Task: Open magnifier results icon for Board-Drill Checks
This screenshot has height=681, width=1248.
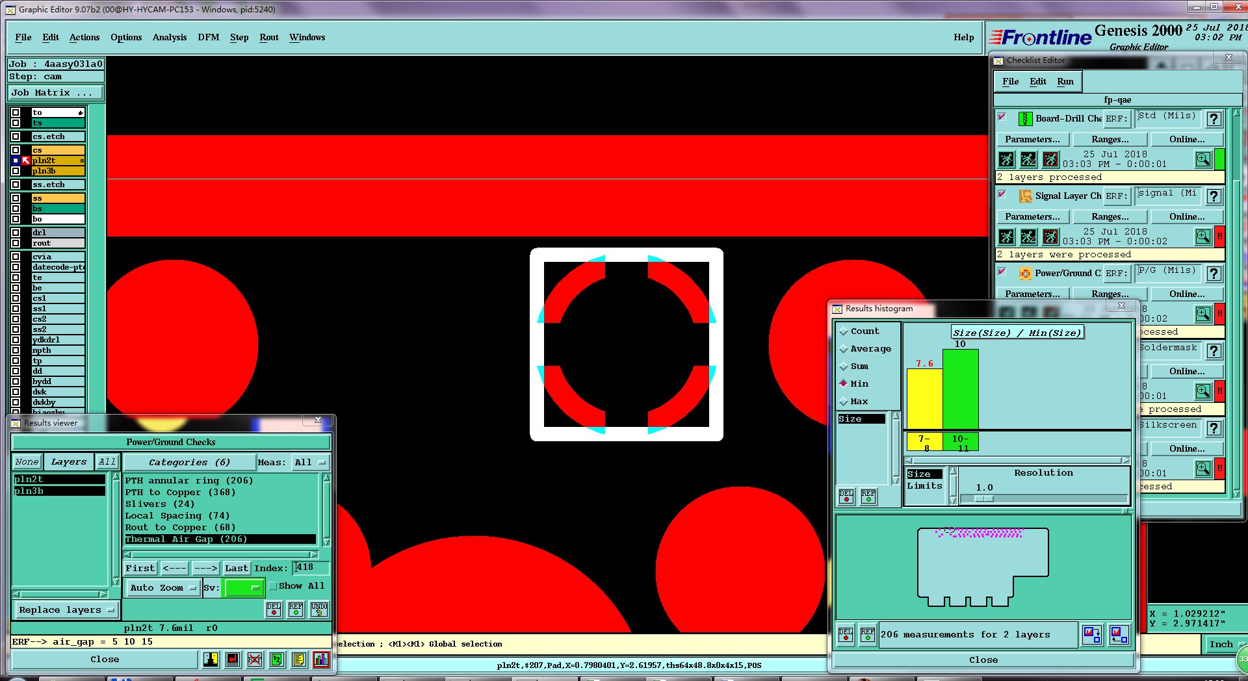Action: tap(1203, 159)
